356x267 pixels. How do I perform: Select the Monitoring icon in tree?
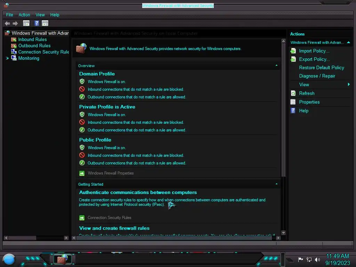point(14,58)
